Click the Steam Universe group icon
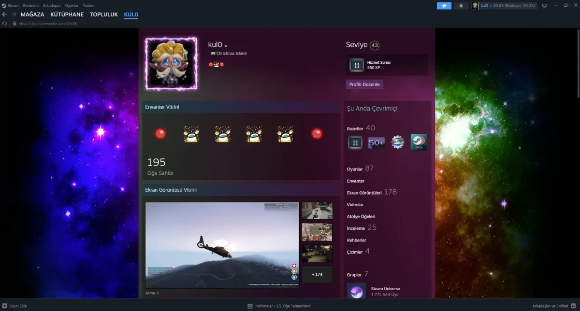The image size is (580, 311). (356, 291)
